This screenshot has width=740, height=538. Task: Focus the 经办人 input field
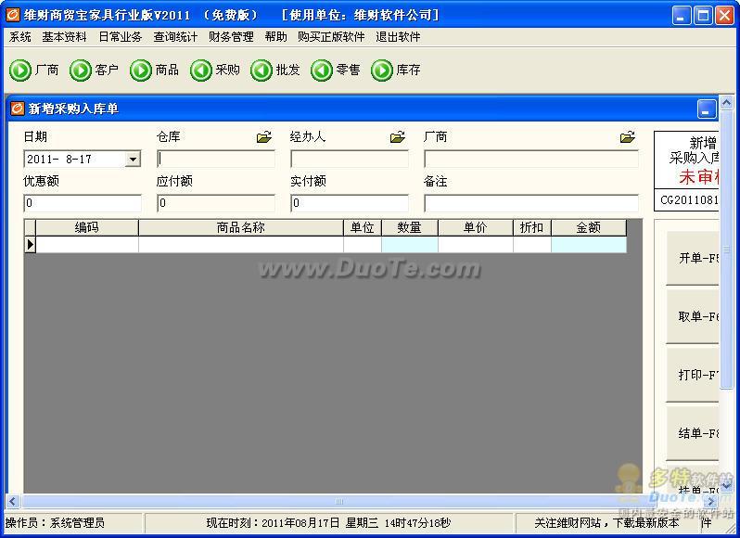tap(350, 159)
